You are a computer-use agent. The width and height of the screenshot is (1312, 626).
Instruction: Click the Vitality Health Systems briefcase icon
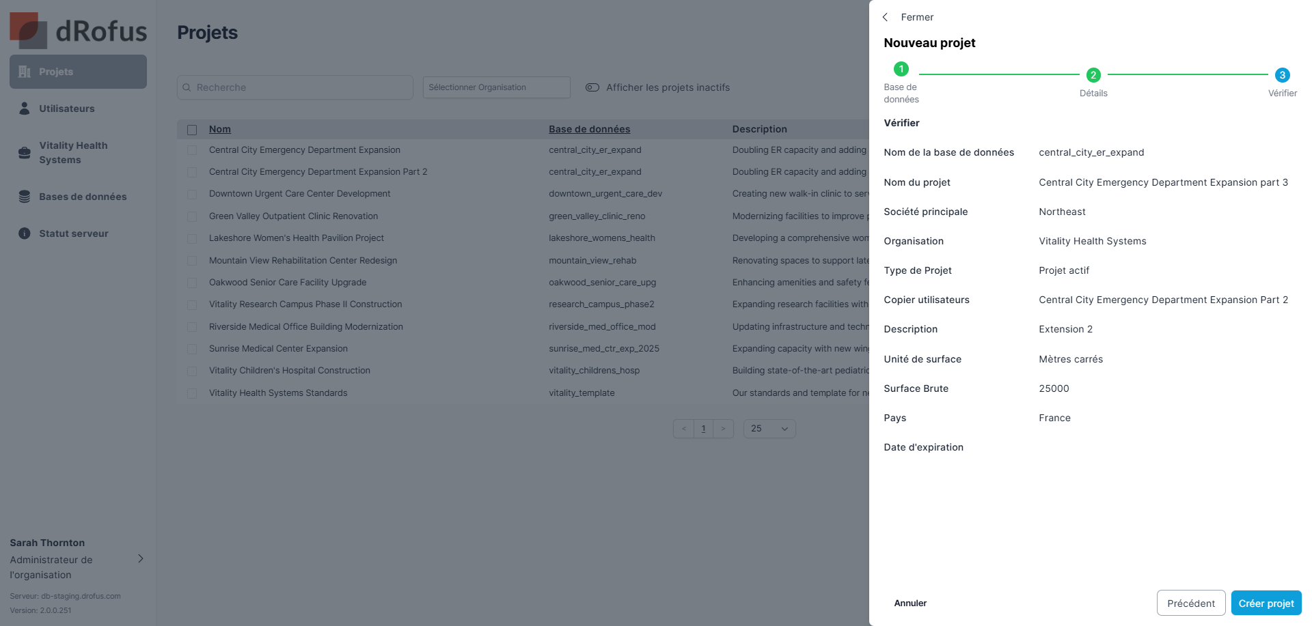(25, 152)
